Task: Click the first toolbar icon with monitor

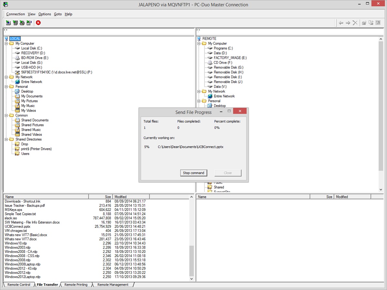Action: click(8, 23)
